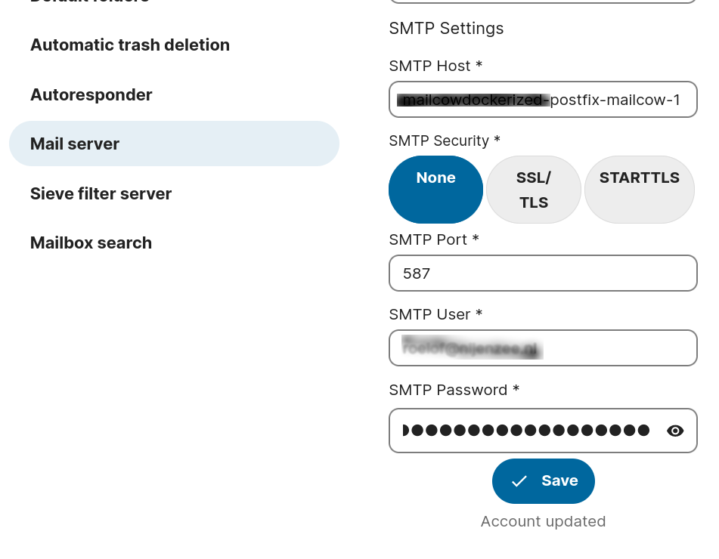The image size is (719, 559).
Task: Open Mailbox search settings
Action: tap(91, 242)
